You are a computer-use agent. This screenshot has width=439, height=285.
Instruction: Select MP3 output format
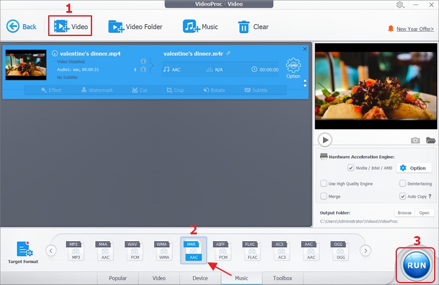[x=76, y=250]
